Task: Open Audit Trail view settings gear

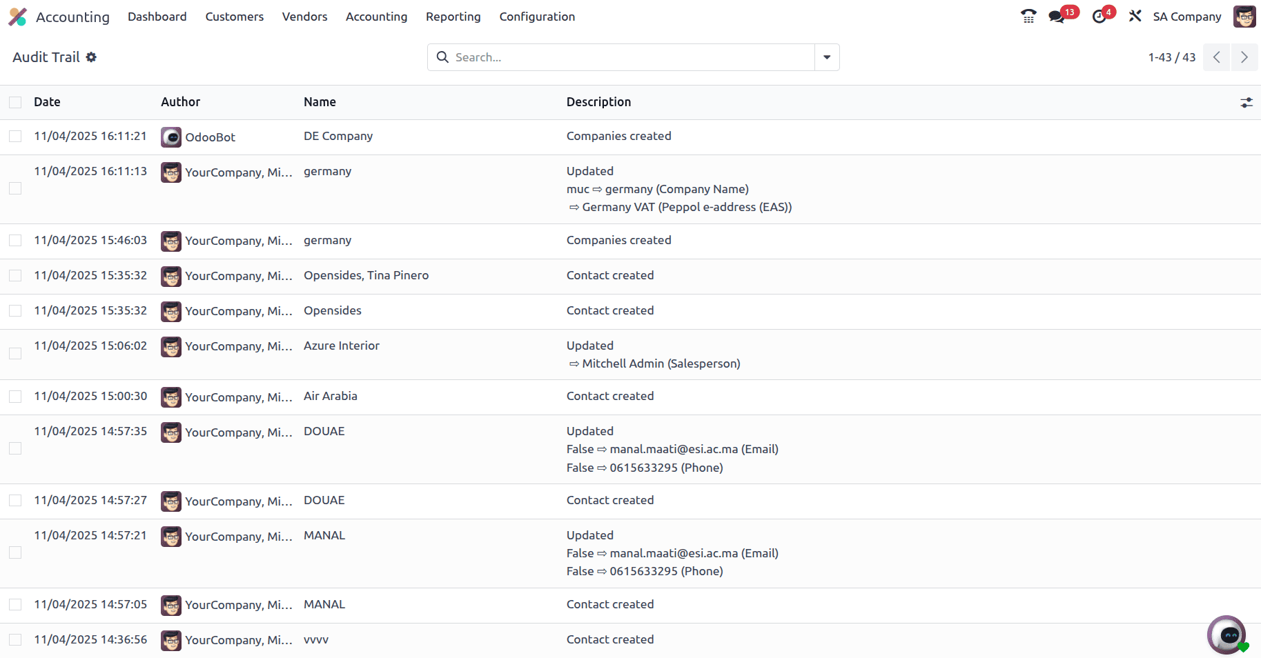Action: [x=92, y=57]
